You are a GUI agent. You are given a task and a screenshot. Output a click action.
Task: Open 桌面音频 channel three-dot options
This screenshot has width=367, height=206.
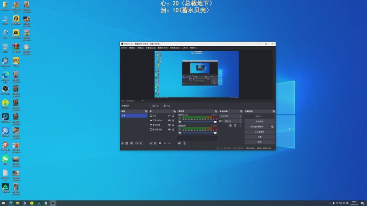(x=180, y=129)
